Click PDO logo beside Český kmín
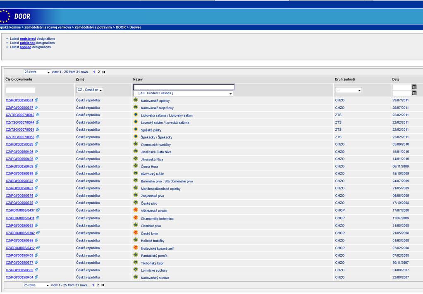This screenshot has height=294, width=423. click(136, 232)
